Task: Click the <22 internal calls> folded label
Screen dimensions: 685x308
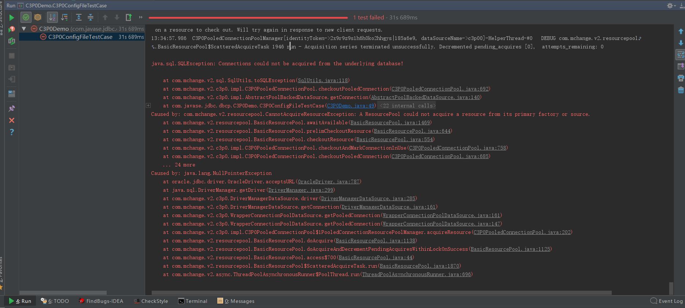Action: coord(408,106)
